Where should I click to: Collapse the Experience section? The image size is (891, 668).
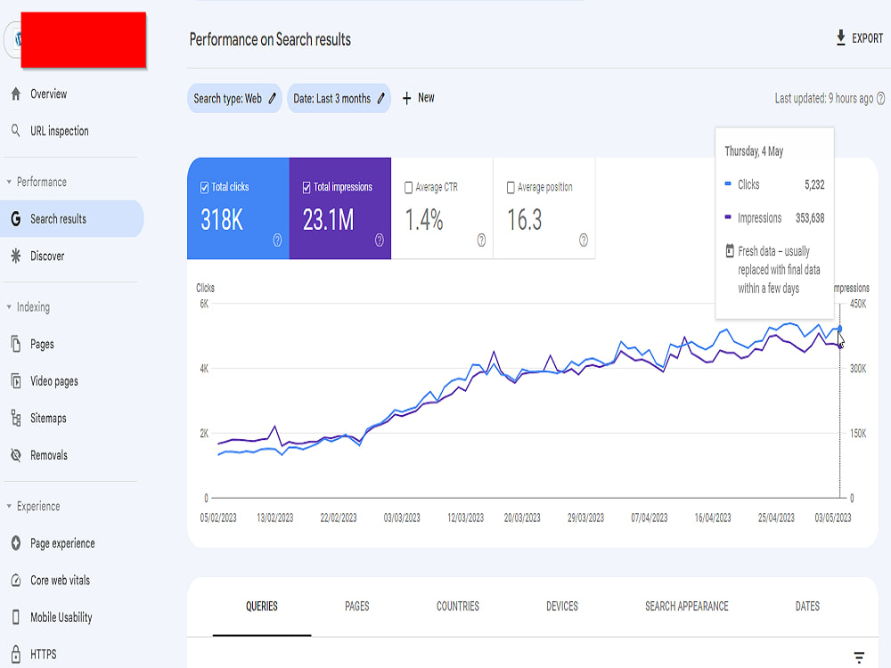9,506
